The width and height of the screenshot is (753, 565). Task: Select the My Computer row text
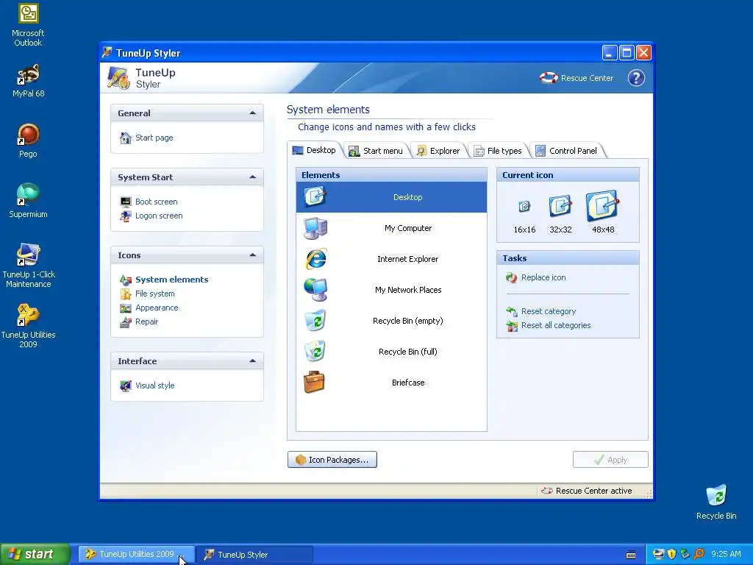click(x=407, y=228)
